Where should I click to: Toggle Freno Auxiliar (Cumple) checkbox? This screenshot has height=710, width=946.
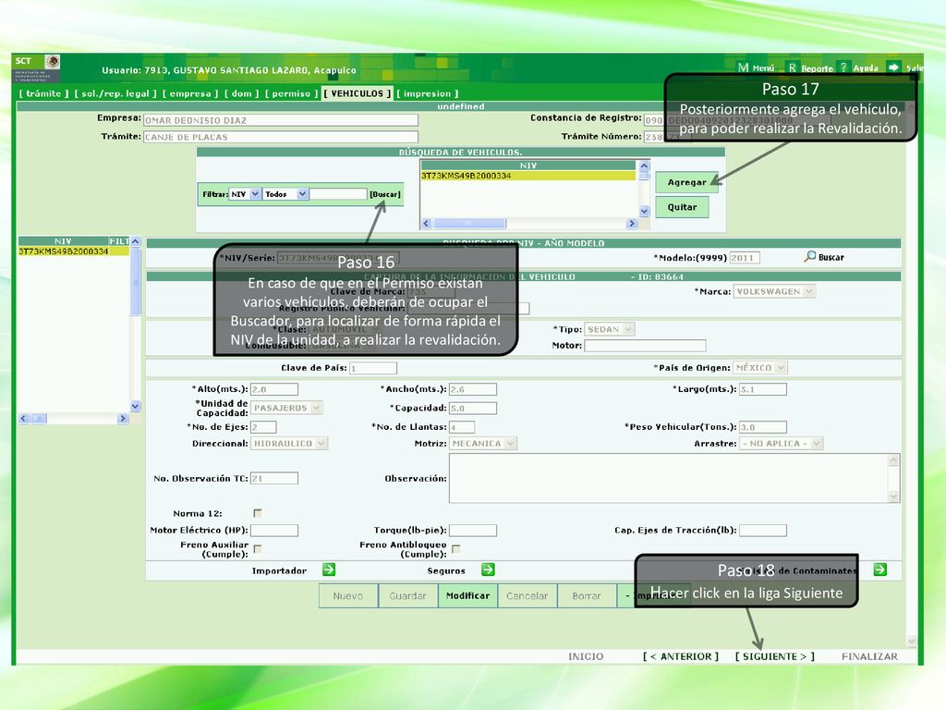click(x=258, y=549)
